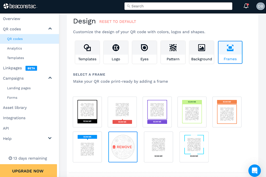Click the clock icon beside days remaining
Viewport: 266px width, 177px height.
pos(10,158)
